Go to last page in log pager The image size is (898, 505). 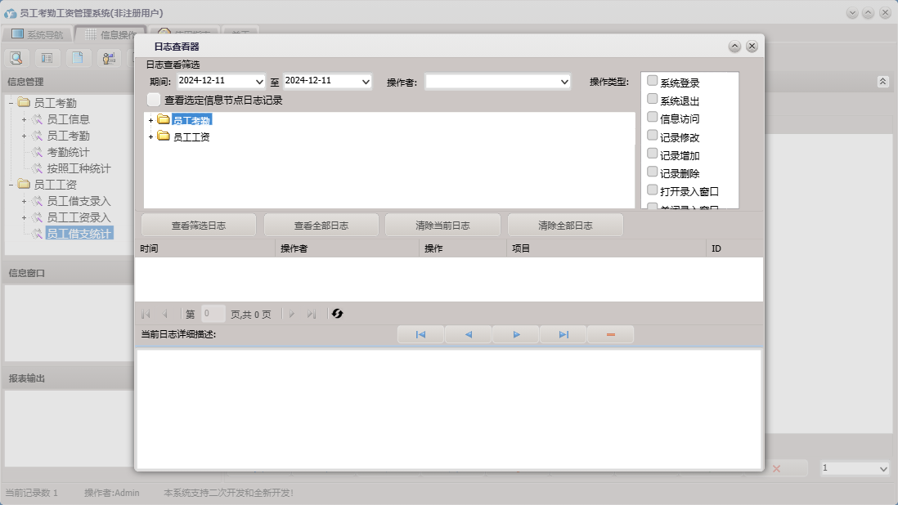click(x=311, y=314)
